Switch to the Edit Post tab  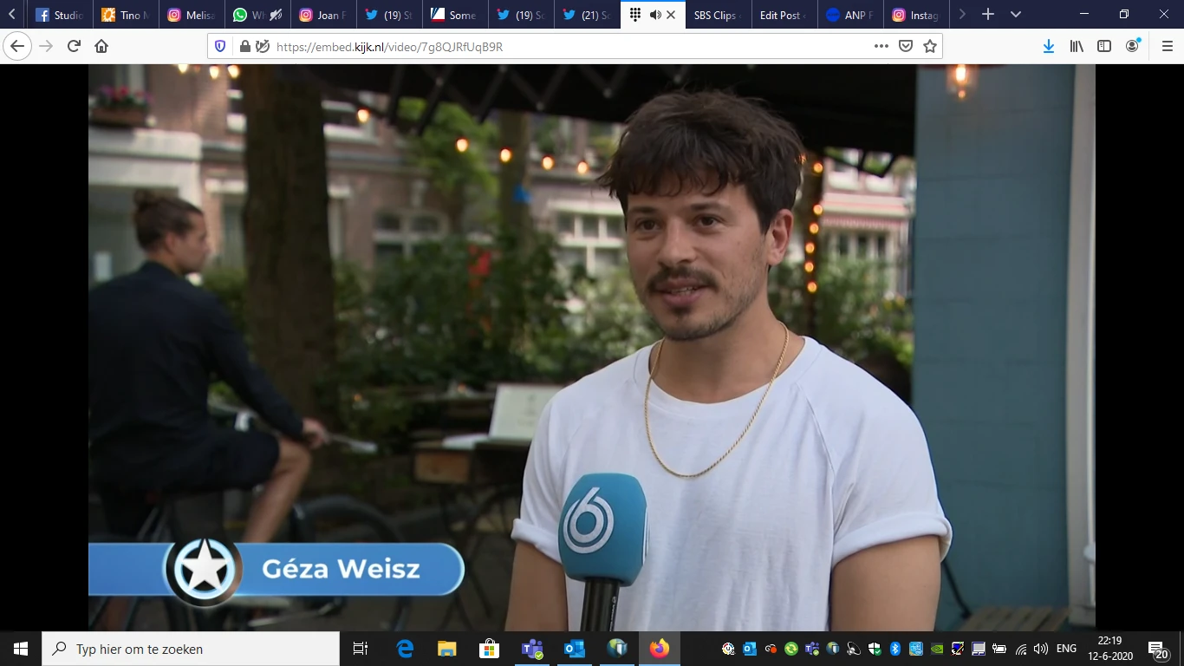click(782, 15)
